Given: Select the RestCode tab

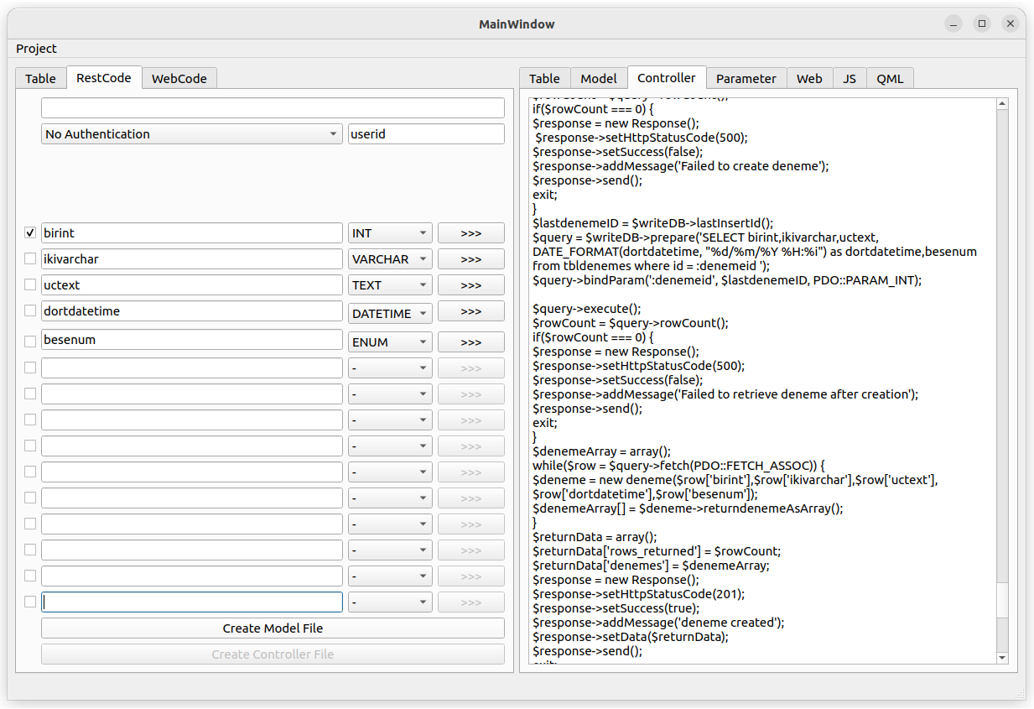Looking at the screenshot, I should pyautogui.click(x=104, y=77).
